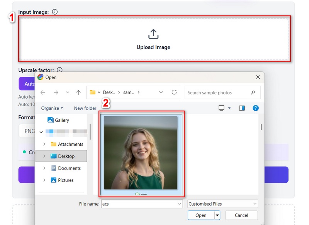Screen dimensions: 309x225
Task: Select Gallery in the navigation pane
Action: point(58,120)
